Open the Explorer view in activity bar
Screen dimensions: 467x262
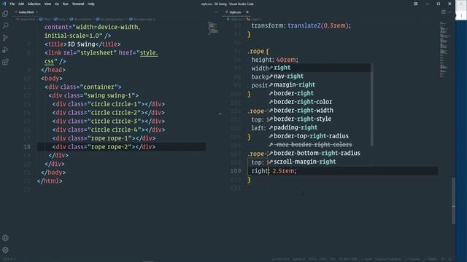point(5,13)
